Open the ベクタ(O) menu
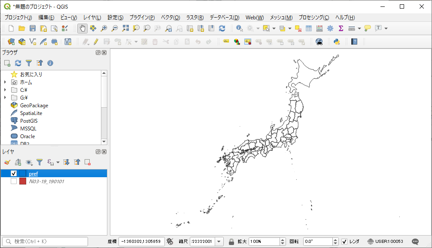 click(x=170, y=18)
